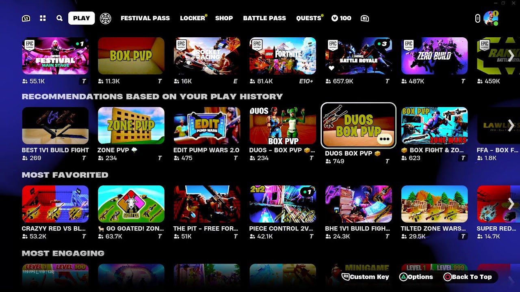
Task: Switch to the Locker tab
Action: tap(193, 18)
